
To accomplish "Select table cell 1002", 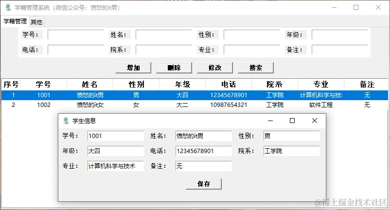I will [44, 105].
